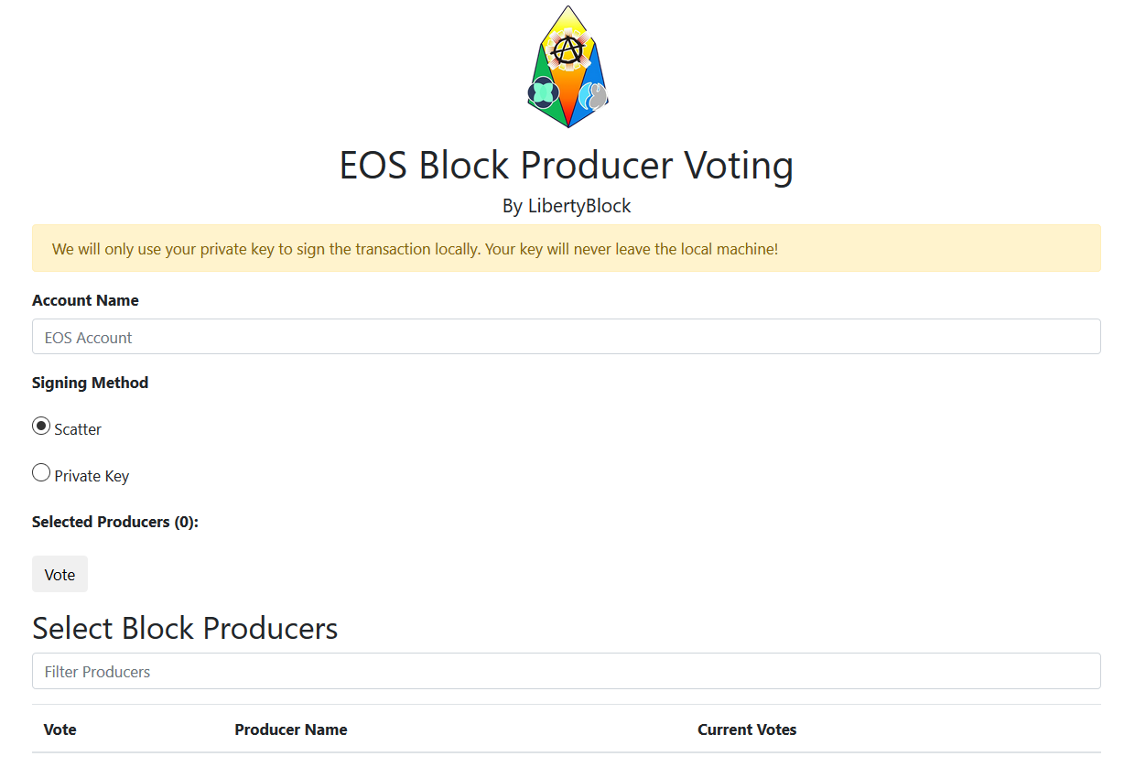Screen dimensions: 1135x778
Task: Click the Filter Producers search field
Action: click(566, 671)
